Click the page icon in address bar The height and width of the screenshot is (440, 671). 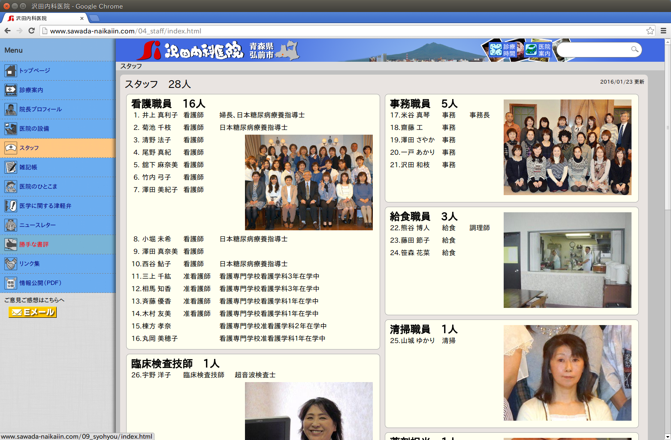(x=44, y=31)
